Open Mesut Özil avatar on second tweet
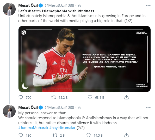 pyautogui.click(x=9, y=111)
